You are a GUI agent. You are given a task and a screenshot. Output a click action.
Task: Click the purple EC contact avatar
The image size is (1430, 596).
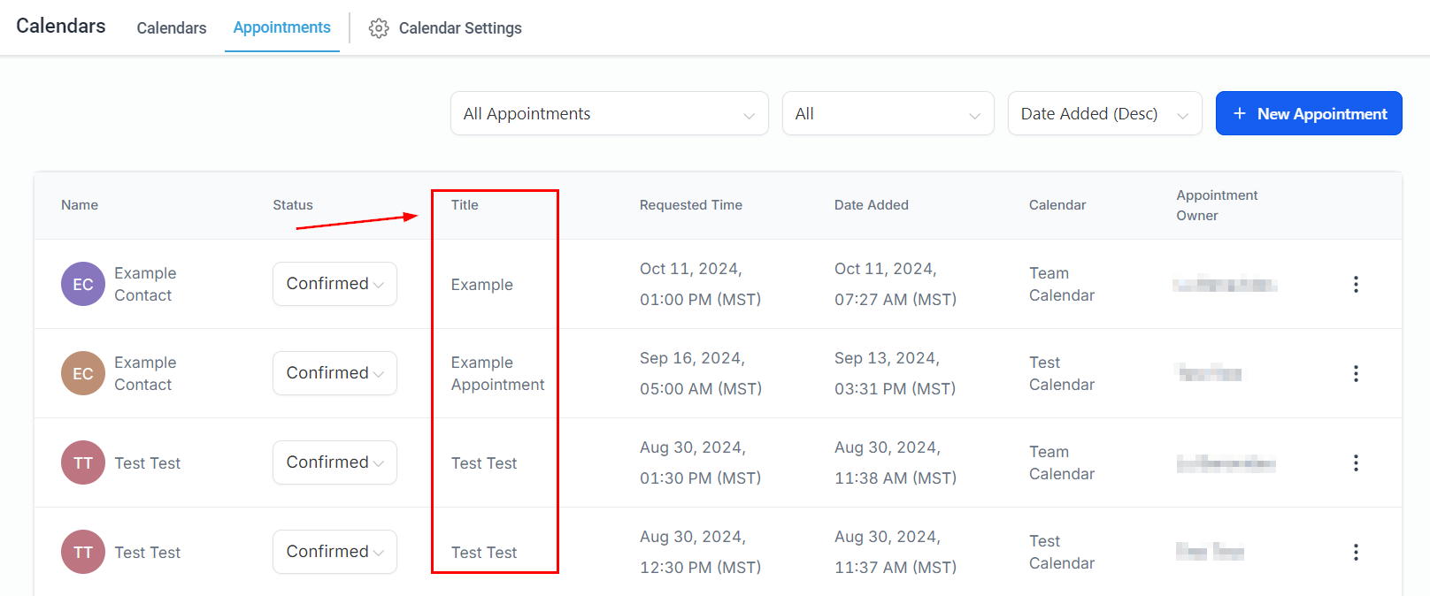tap(83, 285)
